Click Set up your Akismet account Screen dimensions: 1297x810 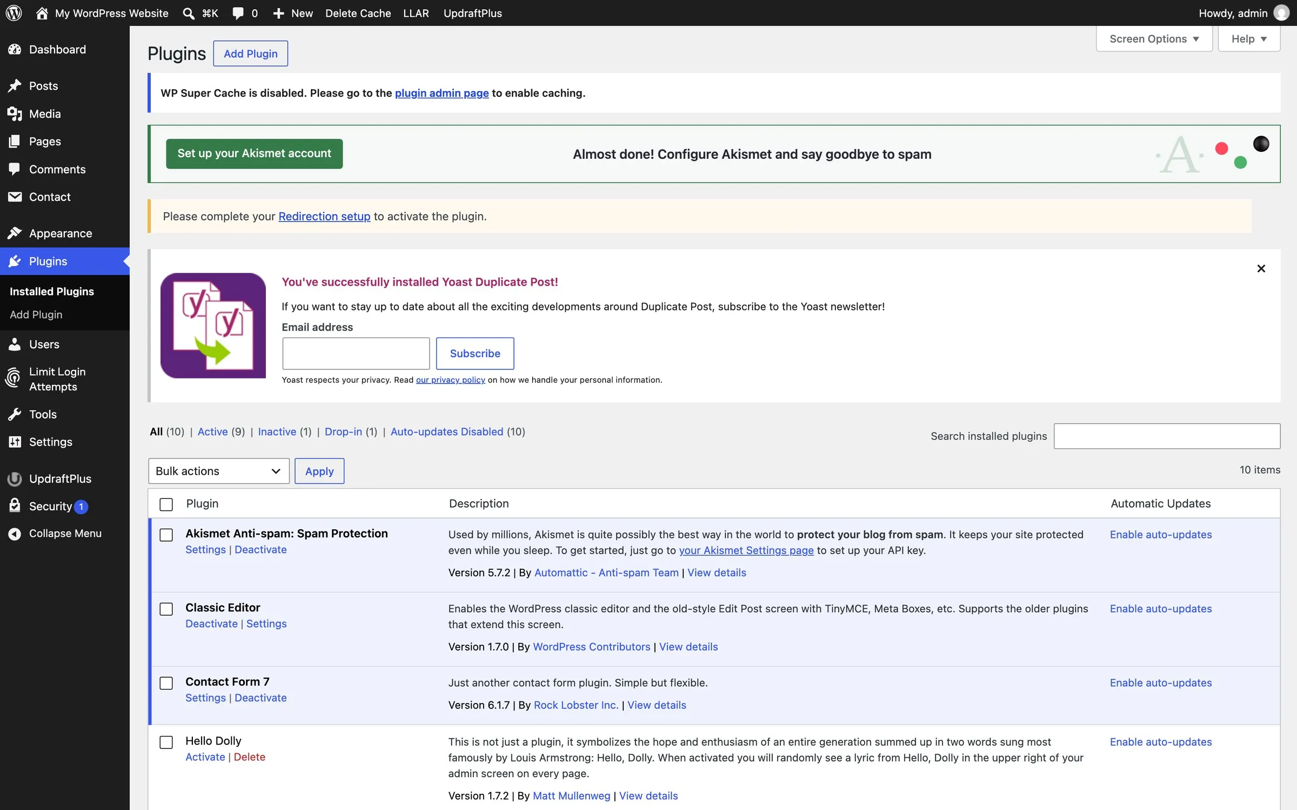[x=254, y=154]
